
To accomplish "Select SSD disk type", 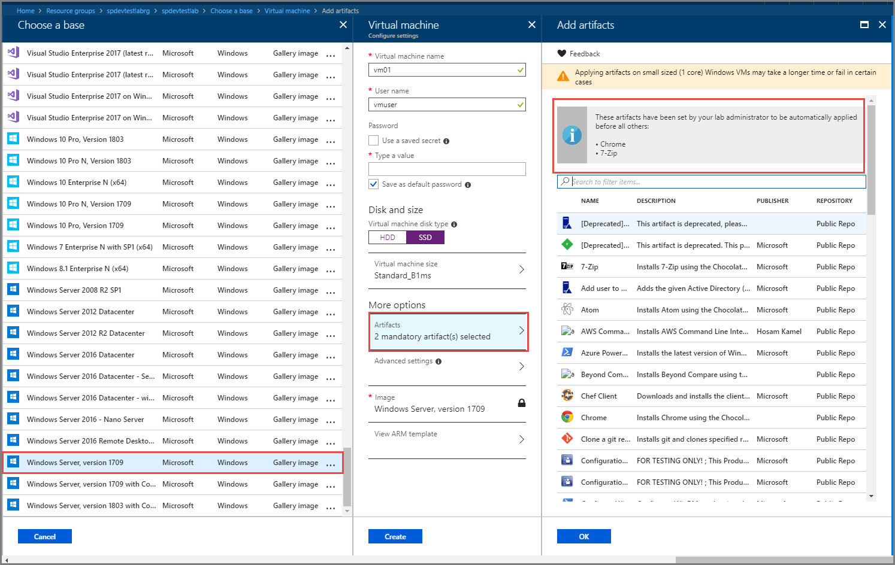I will coord(425,238).
